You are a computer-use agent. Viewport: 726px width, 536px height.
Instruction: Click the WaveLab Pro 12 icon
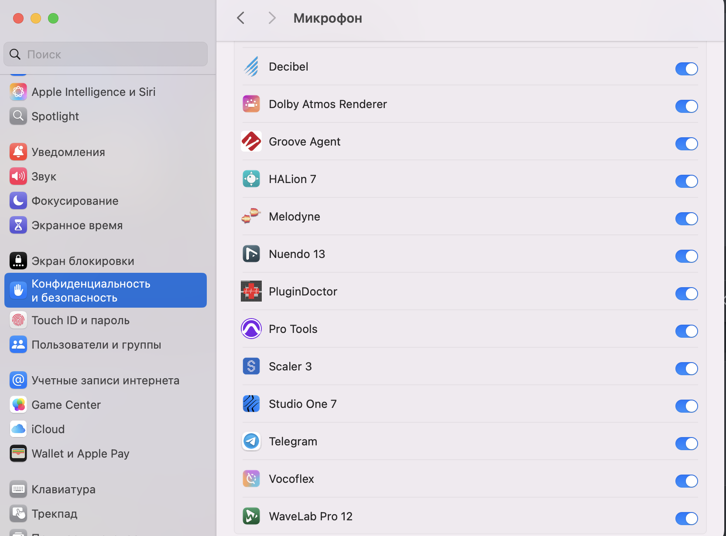click(x=251, y=516)
